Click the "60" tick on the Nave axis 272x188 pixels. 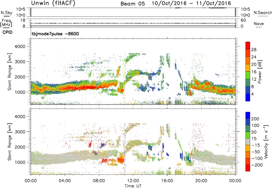click(x=243, y=20)
